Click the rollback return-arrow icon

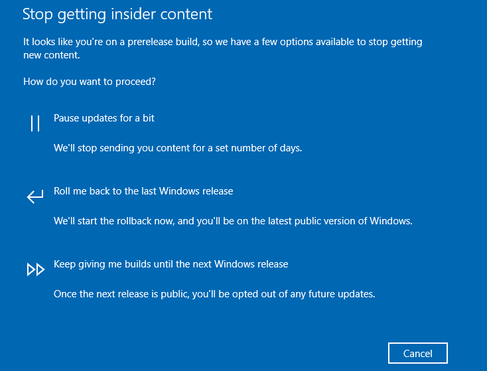pyautogui.click(x=35, y=196)
